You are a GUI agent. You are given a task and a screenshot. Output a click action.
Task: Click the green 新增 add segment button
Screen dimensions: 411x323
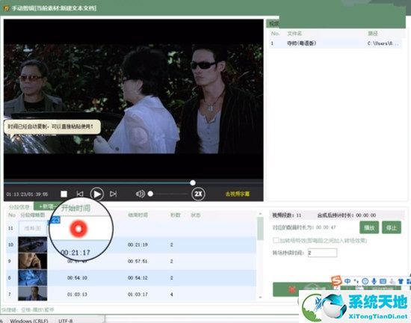pyautogui.click(x=46, y=206)
